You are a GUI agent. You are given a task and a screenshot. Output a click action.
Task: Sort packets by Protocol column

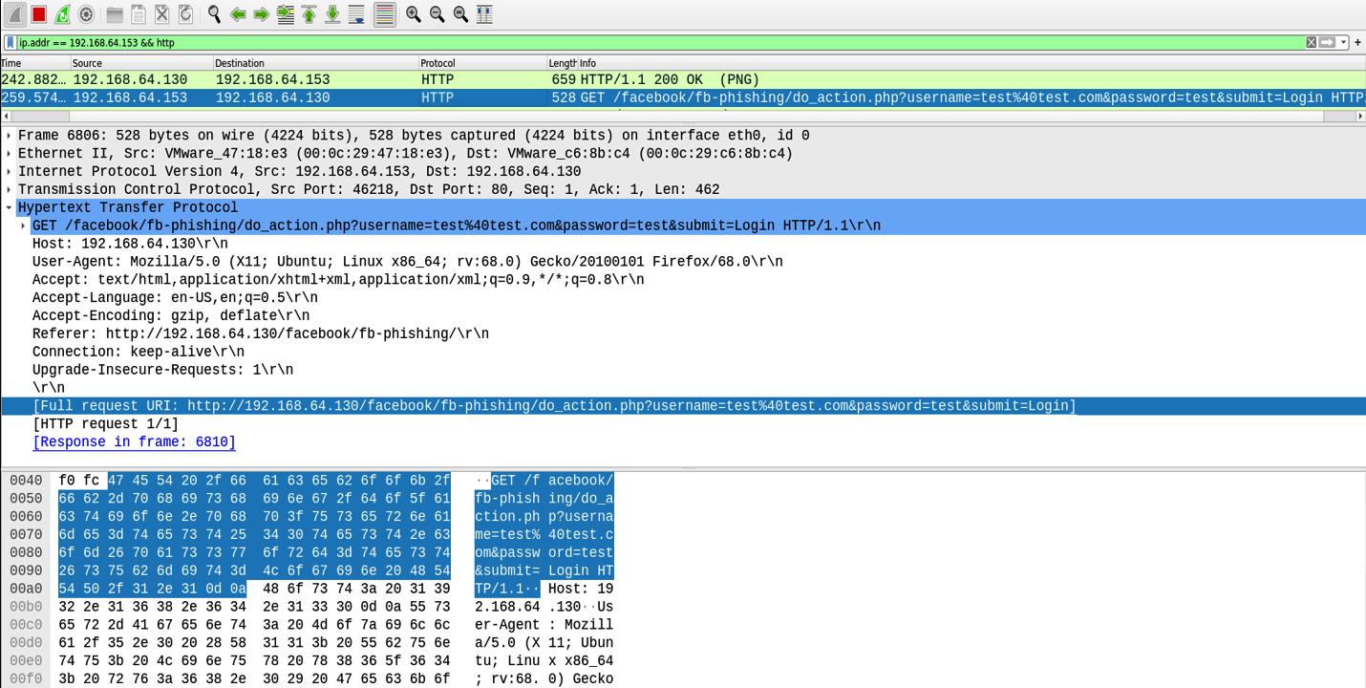click(483, 63)
